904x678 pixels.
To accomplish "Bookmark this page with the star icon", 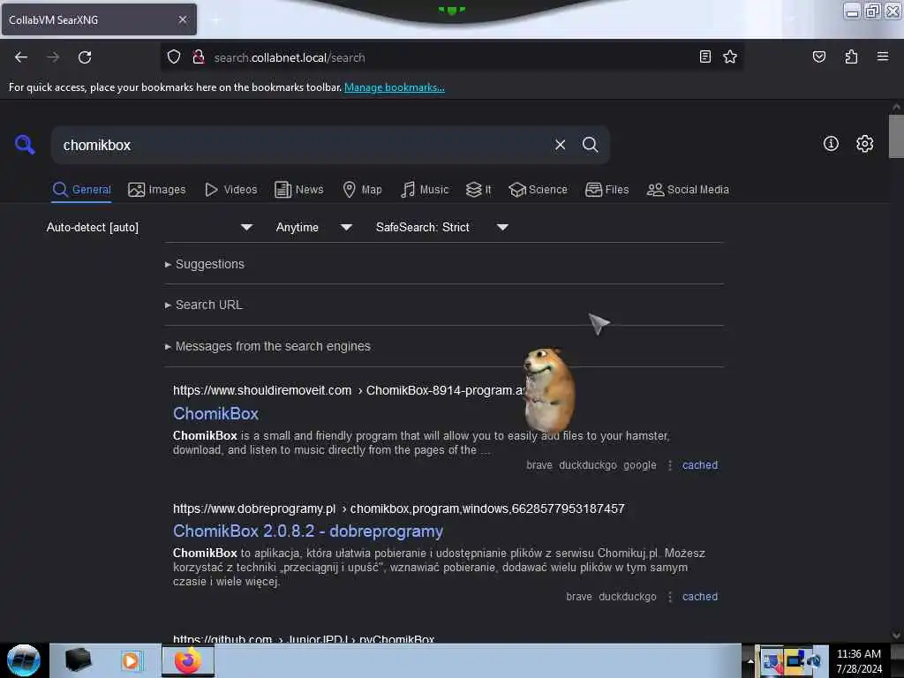I will tap(730, 56).
